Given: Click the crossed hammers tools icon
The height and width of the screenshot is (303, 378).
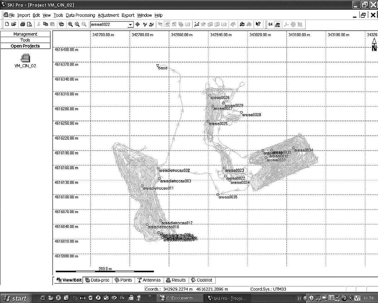Looking at the screenshot, I should [203, 24].
